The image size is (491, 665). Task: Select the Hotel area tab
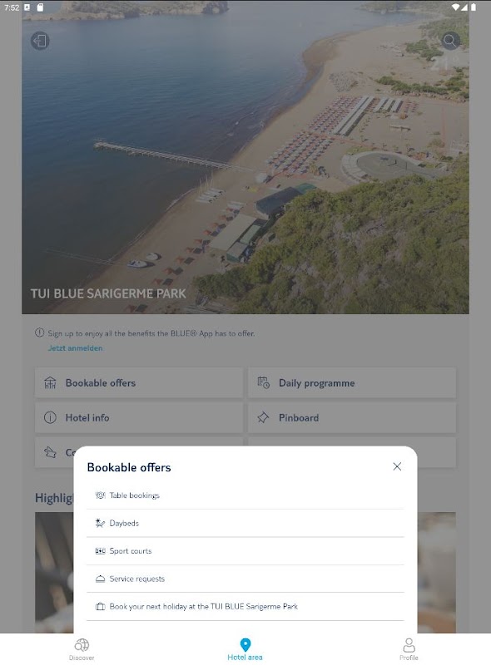pyautogui.click(x=245, y=649)
